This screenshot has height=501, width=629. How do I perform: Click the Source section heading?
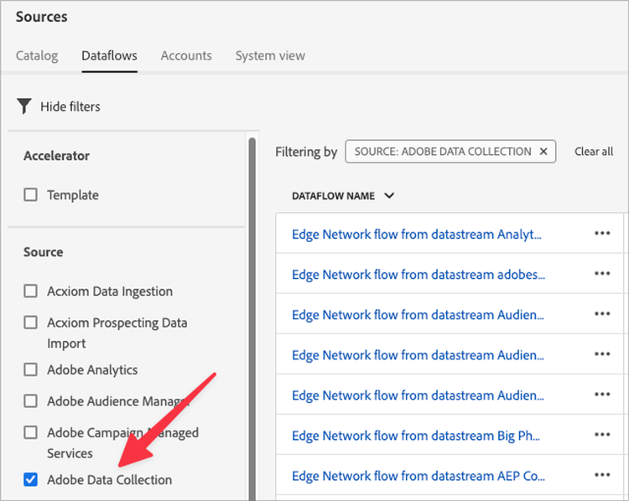(x=44, y=252)
